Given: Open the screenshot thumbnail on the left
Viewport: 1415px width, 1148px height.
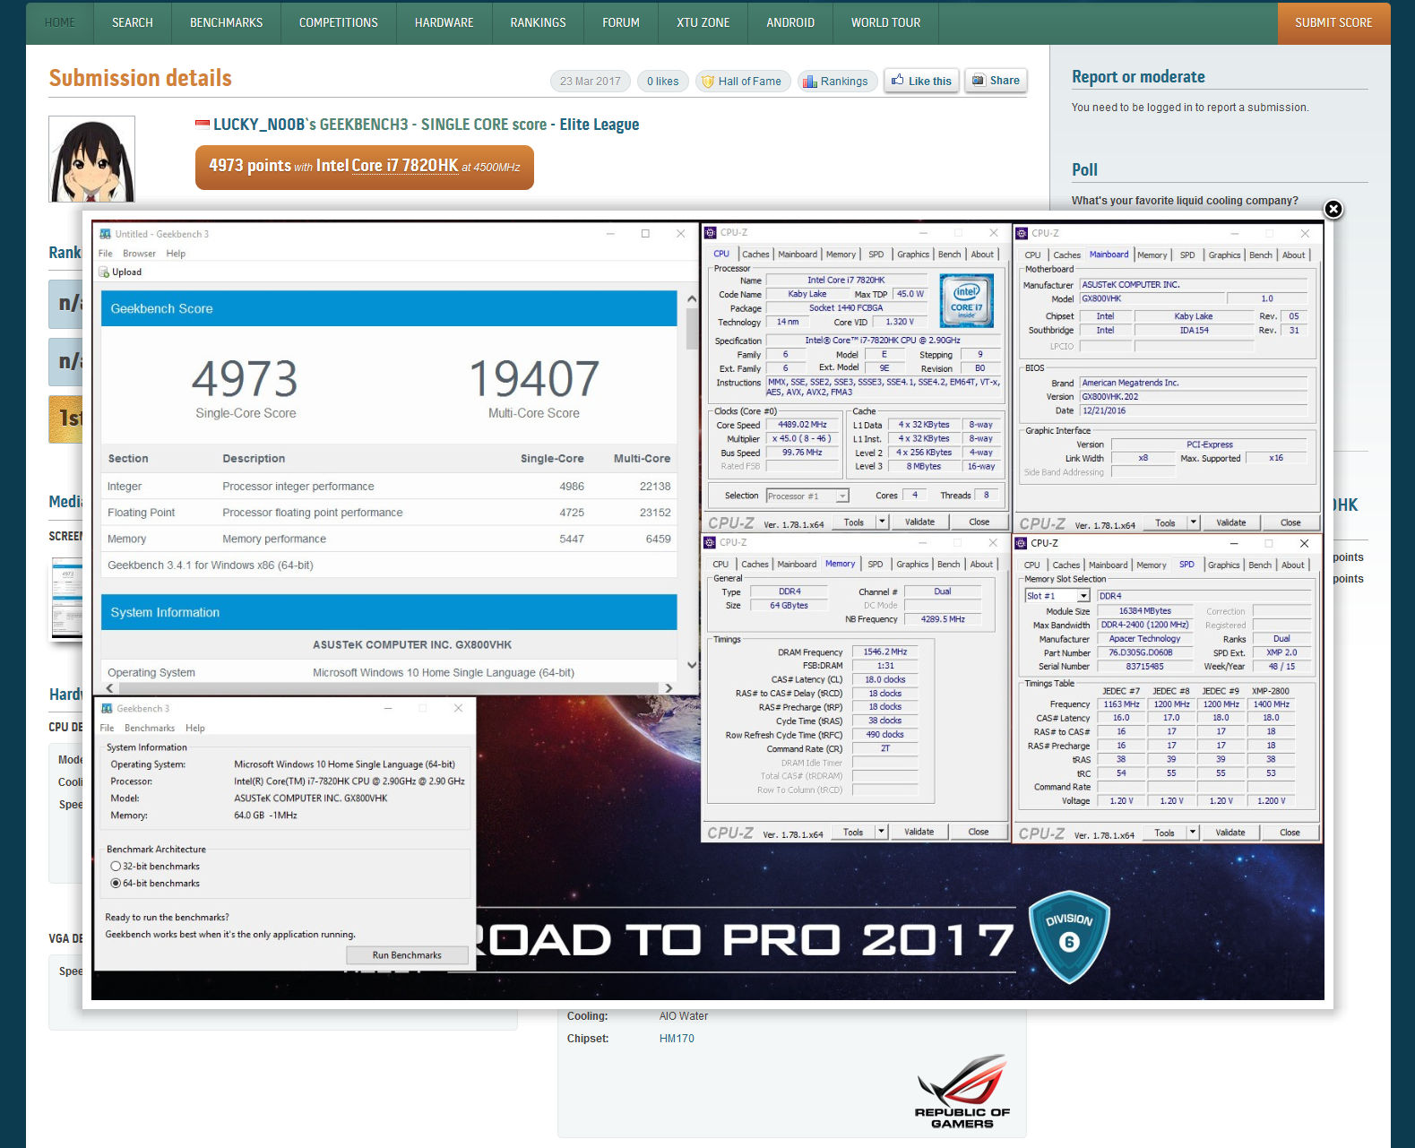Looking at the screenshot, I should pos(66,599).
